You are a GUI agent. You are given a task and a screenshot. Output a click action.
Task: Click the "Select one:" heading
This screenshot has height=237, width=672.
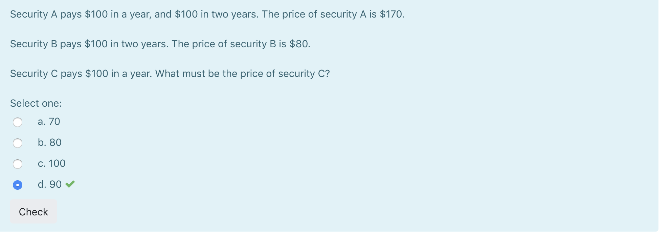click(x=36, y=103)
